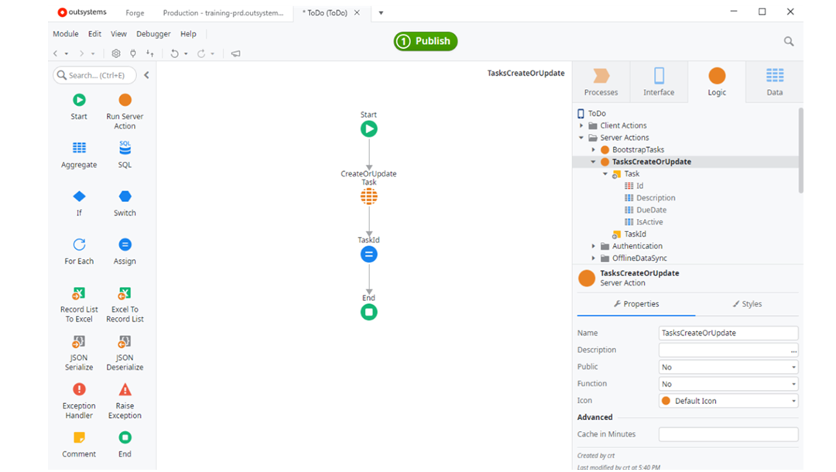The width and height of the screenshot is (836, 472).
Task: Select the Exception Handler tool
Action: point(79,390)
